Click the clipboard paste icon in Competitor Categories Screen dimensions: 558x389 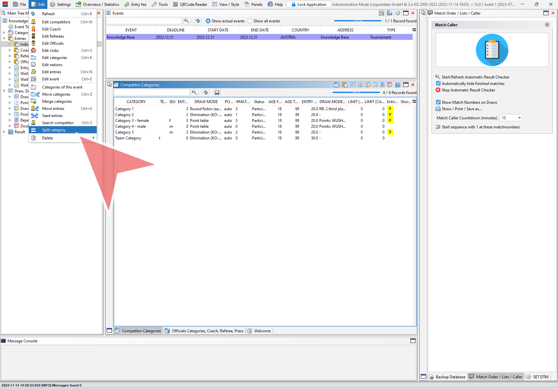(x=345, y=85)
